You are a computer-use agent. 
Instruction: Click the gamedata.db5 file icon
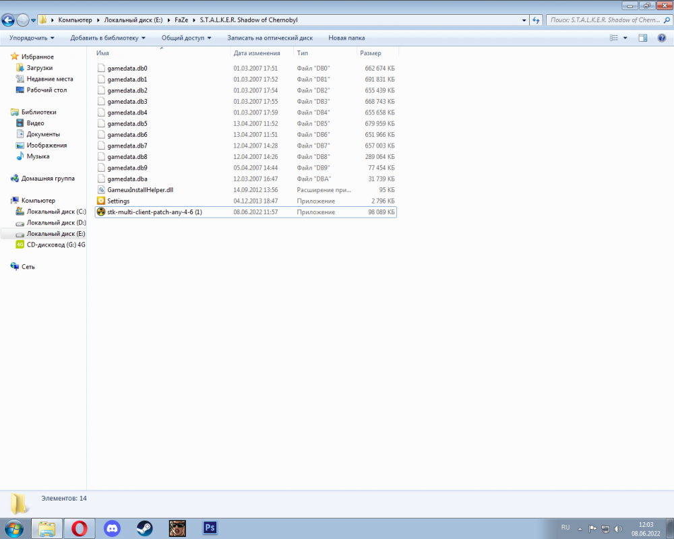pyautogui.click(x=101, y=123)
